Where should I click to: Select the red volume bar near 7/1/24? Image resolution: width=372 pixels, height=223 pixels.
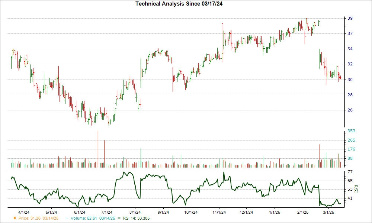[105, 153]
